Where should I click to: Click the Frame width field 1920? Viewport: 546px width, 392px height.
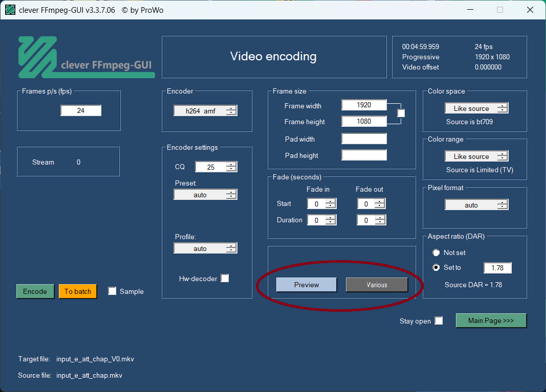364,105
